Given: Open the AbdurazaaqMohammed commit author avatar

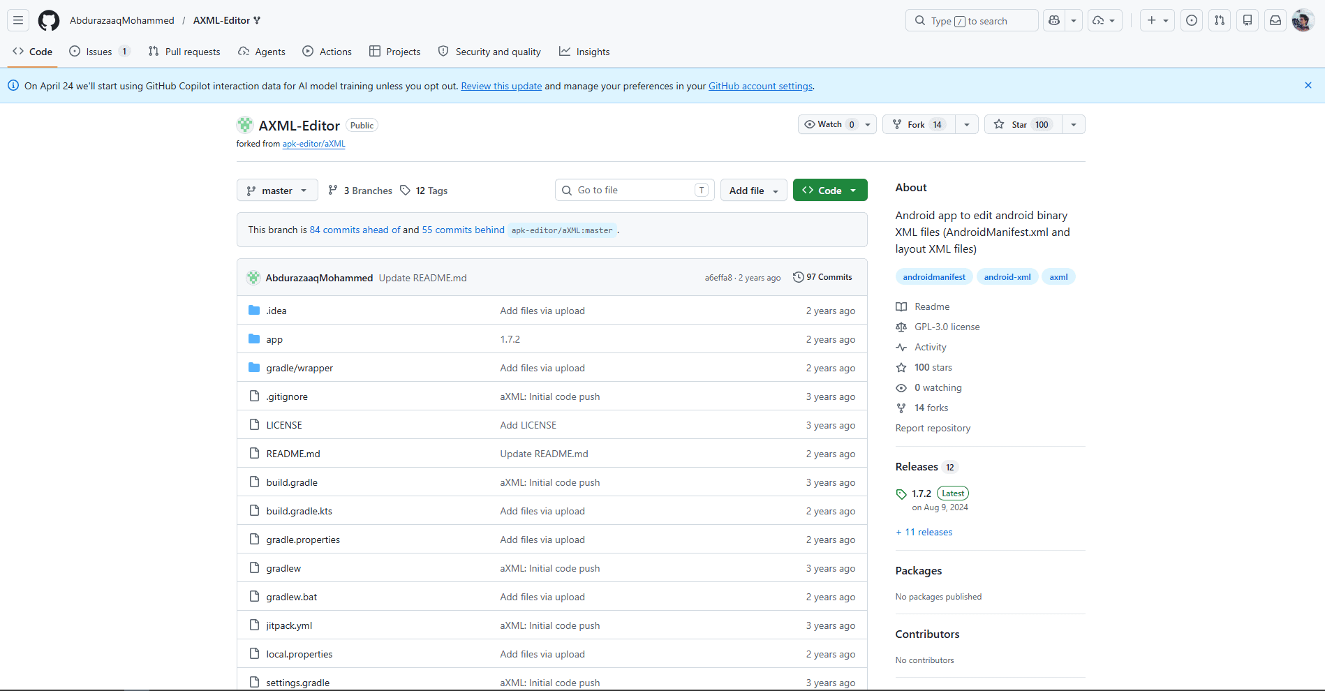Looking at the screenshot, I should tap(253, 277).
